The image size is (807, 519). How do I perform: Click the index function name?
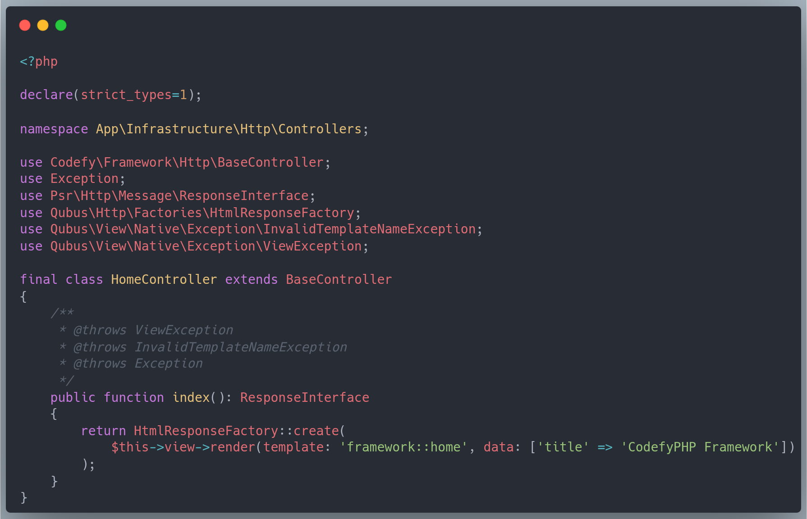tap(190, 397)
